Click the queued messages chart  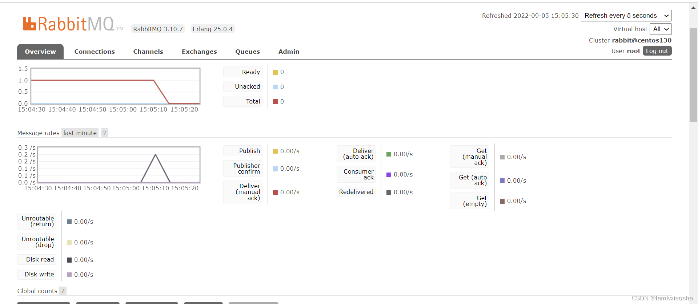[116, 86]
